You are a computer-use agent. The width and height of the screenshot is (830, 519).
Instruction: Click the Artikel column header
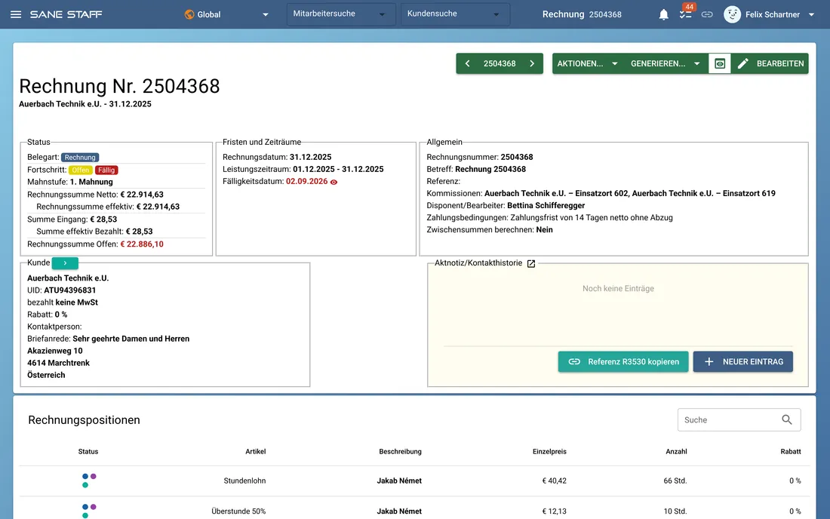[256, 452]
